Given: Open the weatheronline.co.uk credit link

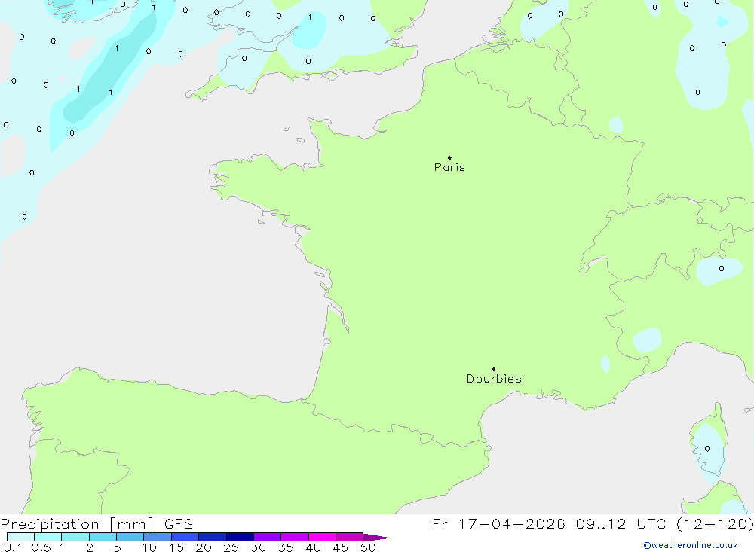Looking at the screenshot, I should coord(691,545).
